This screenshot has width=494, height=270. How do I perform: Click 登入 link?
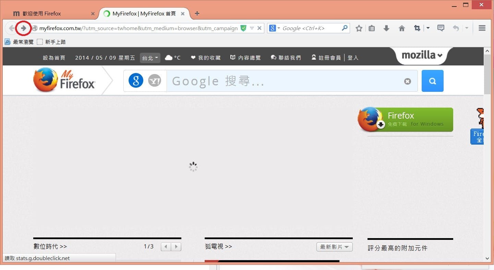(353, 58)
